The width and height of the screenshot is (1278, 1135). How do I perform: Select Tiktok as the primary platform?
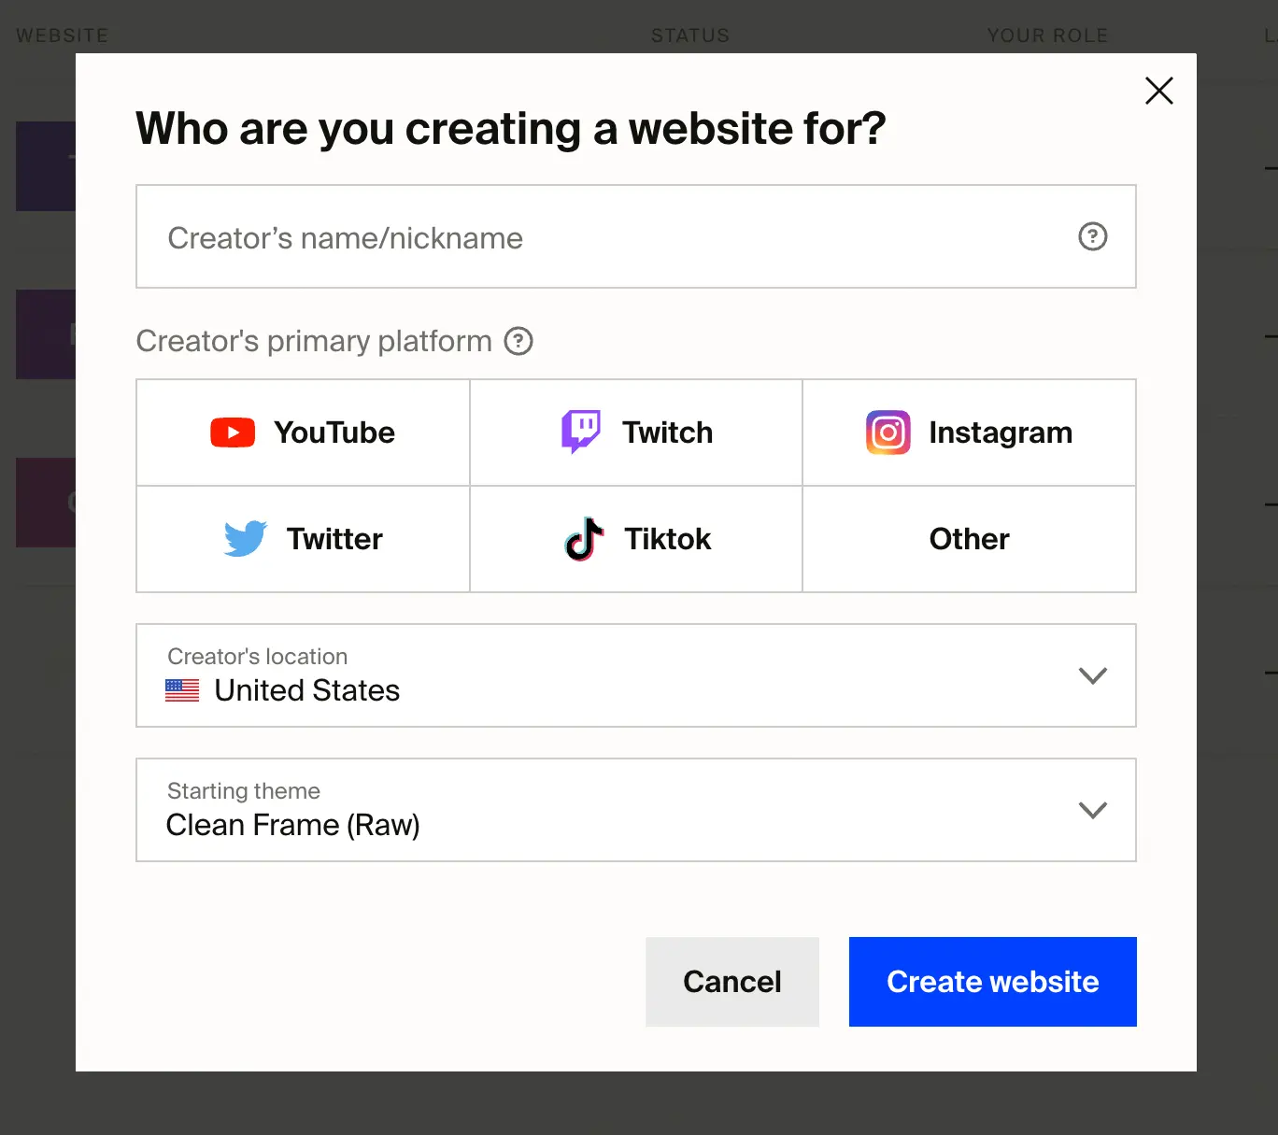tap(635, 539)
